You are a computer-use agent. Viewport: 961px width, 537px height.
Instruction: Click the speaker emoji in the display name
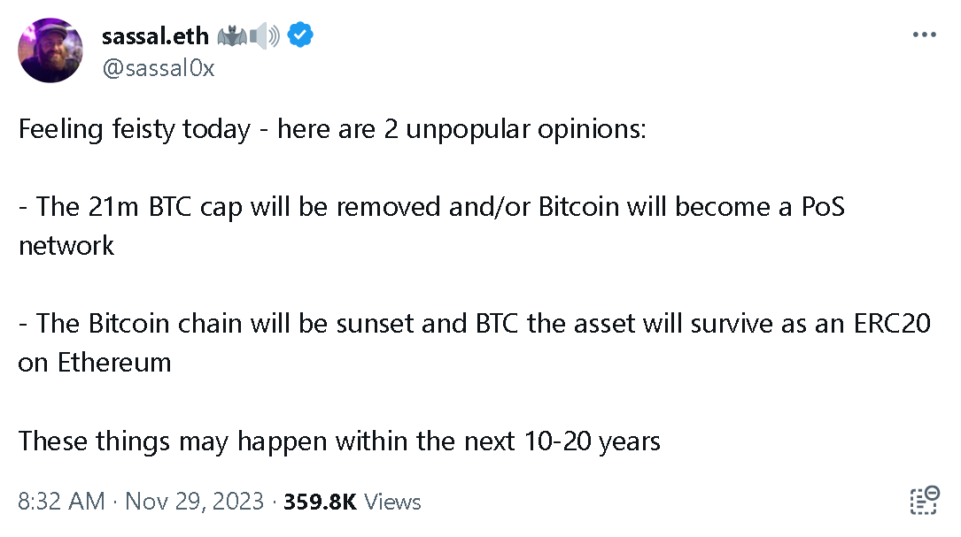(x=265, y=36)
